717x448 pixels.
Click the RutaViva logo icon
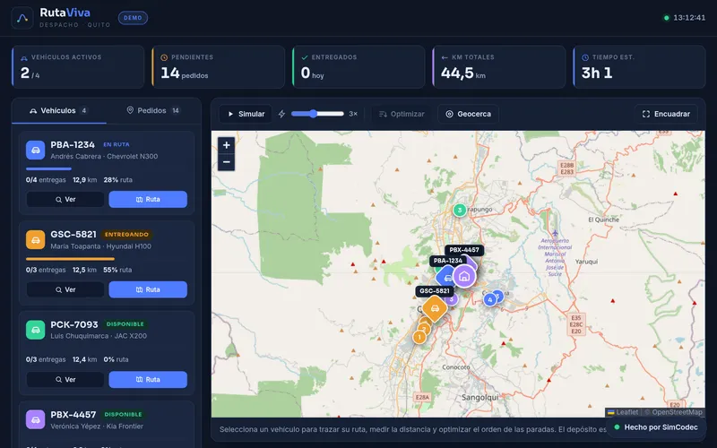(x=22, y=18)
